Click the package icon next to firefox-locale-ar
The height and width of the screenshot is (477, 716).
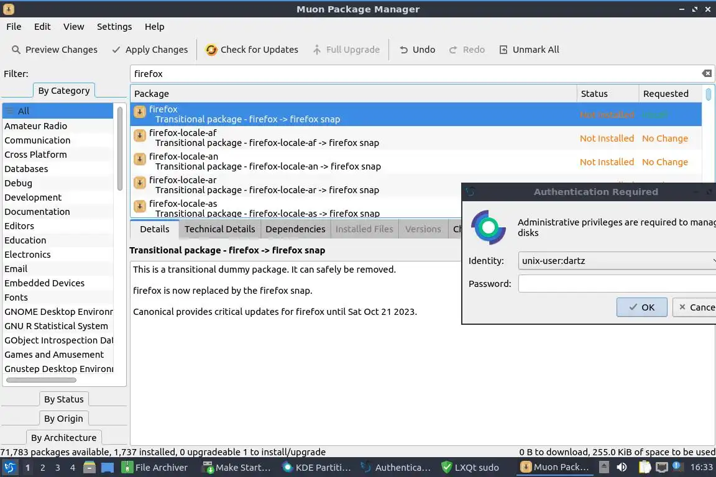pos(140,183)
